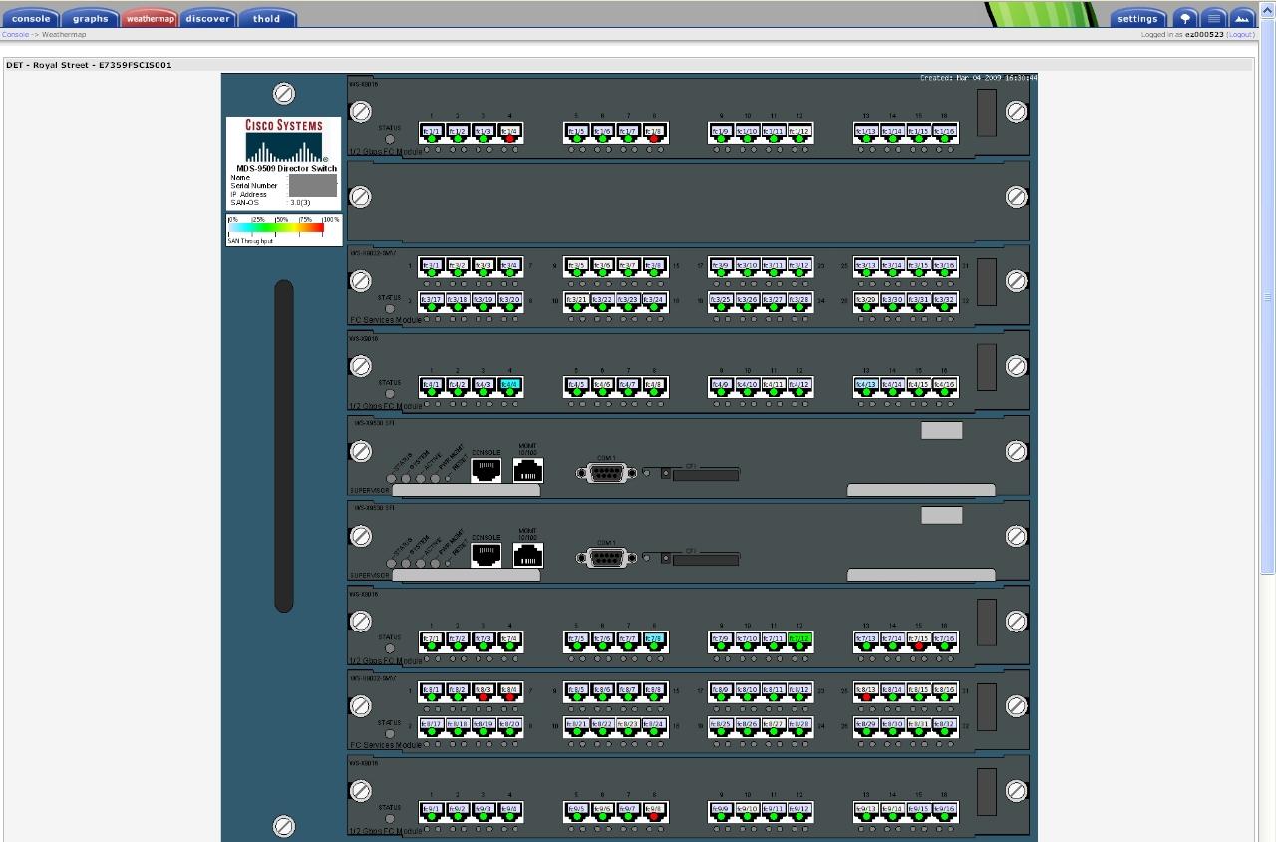The width and height of the screenshot is (1276, 842).
Task: Open the discover tab
Action: pyautogui.click(x=208, y=18)
